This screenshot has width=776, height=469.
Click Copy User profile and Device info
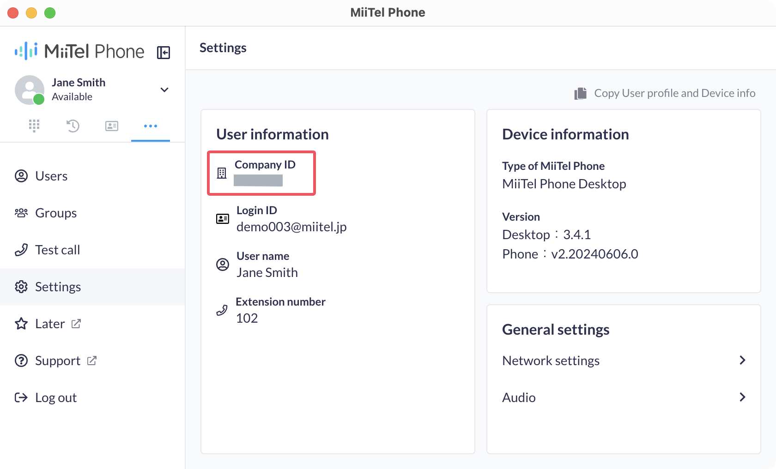click(665, 93)
